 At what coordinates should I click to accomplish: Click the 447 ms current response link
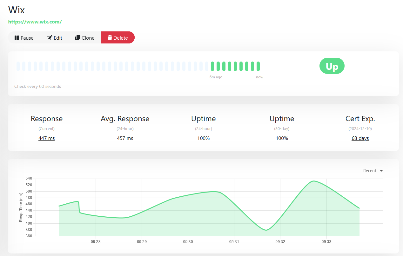point(46,138)
